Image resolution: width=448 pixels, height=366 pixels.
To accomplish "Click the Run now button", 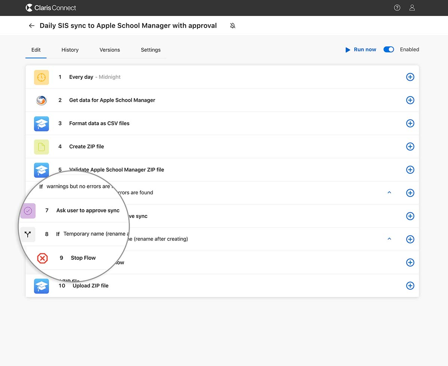I will pyautogui.click(x=361, y=49).
